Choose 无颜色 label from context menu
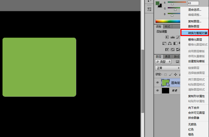 tap(192, 125)
